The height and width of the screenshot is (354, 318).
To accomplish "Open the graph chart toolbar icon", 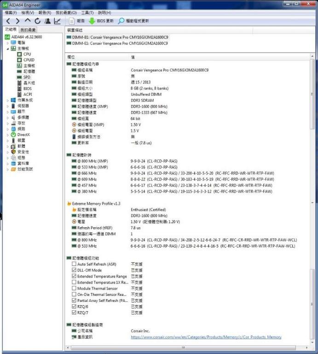I will click(x=57, y=21).
